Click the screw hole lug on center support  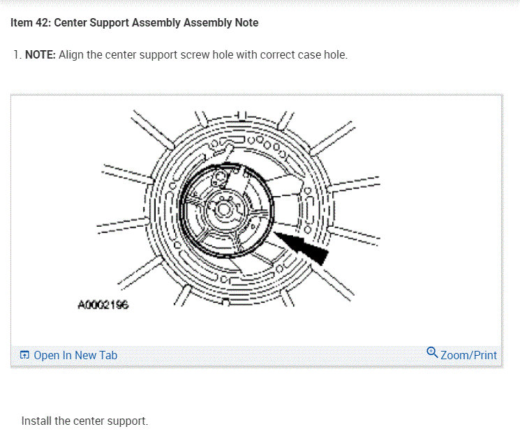pos(219,179)
